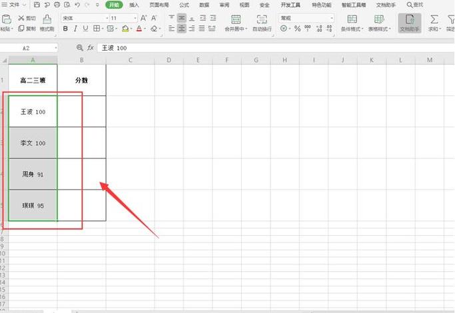Click the fill color bucket icon
The image size is (455, 313).
click(125, 29)
